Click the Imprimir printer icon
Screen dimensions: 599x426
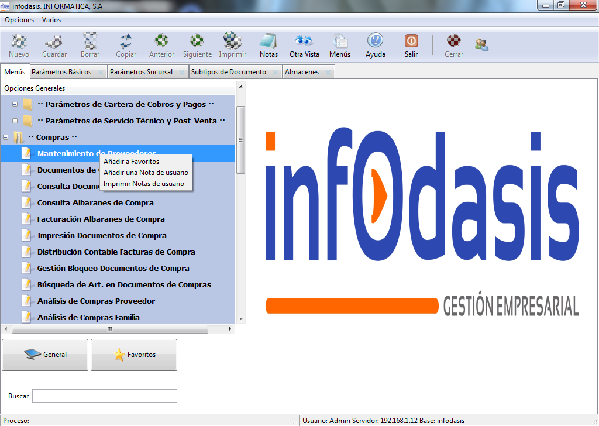(233, 40)
